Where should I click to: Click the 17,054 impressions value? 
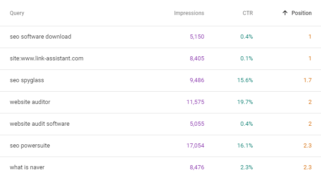[x=195, y=146]
